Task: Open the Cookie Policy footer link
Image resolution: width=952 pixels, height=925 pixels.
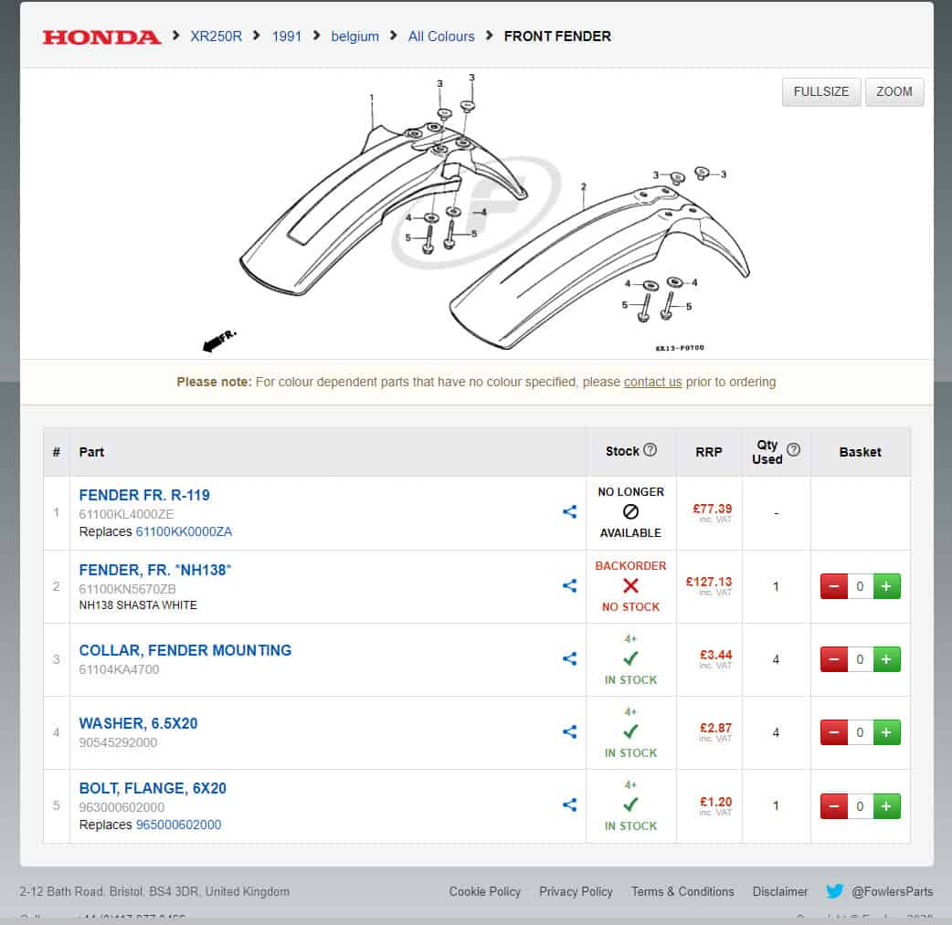Action: click(x=485, y=891)
